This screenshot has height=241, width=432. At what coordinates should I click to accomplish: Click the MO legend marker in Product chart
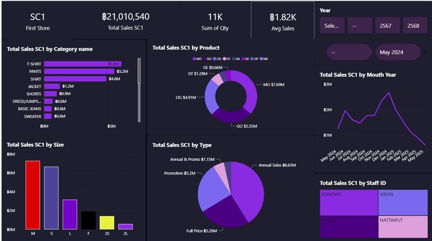pos(194,59)
